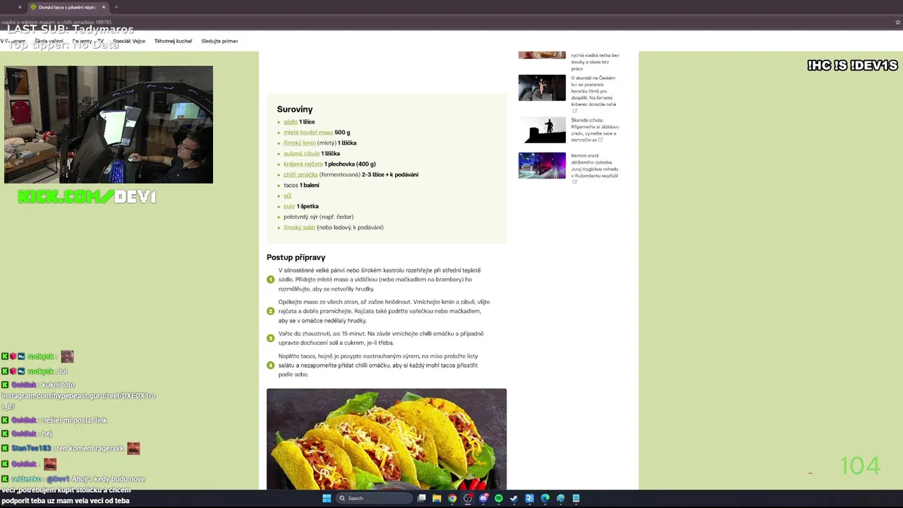Open the cukr ingredient link
Viewport: 903px width, 508px height.
pyautogui.click(x=289, y=207)
